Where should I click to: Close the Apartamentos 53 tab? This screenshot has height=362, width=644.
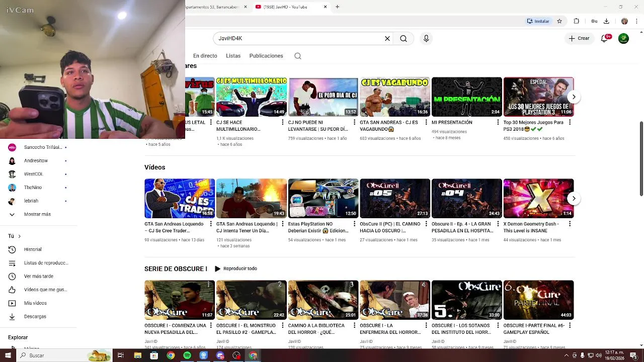[246, 7]
